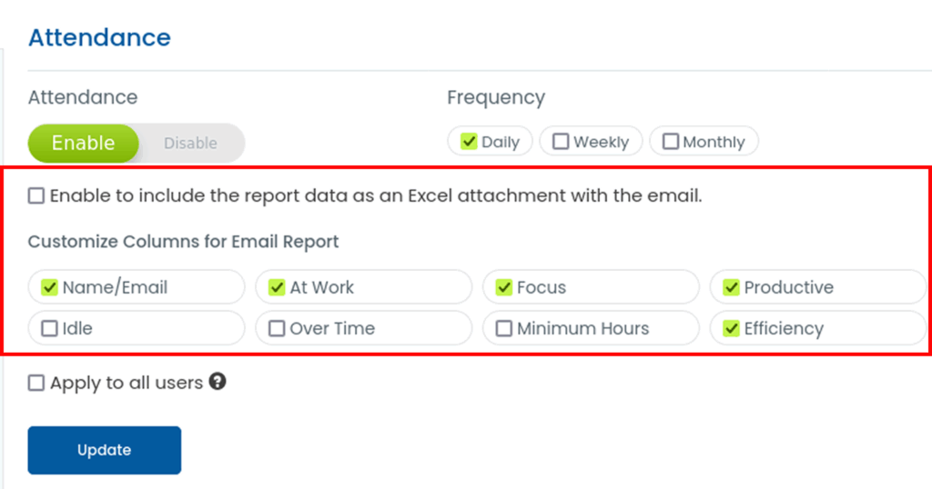Tick the Idle column checkbox
The height and width of the screenshot is (489, 932).
point(50,328)
